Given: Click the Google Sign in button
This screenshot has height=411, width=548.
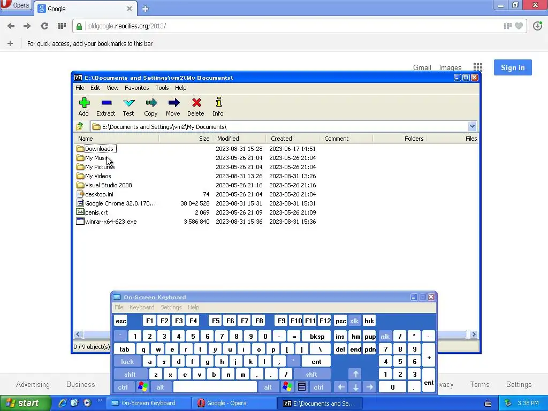Looking at the screenshot, I should [x=513, y=67].
